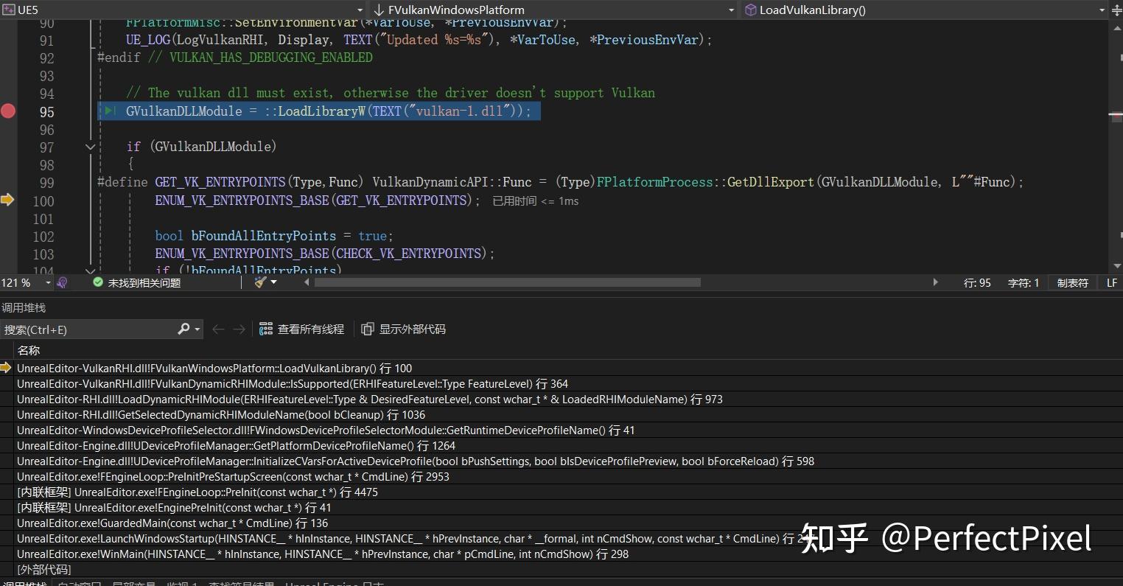The image size is (1123, 586).
Task: Open the call stack search magnifier icon
Action: click(x=183, y=329)
